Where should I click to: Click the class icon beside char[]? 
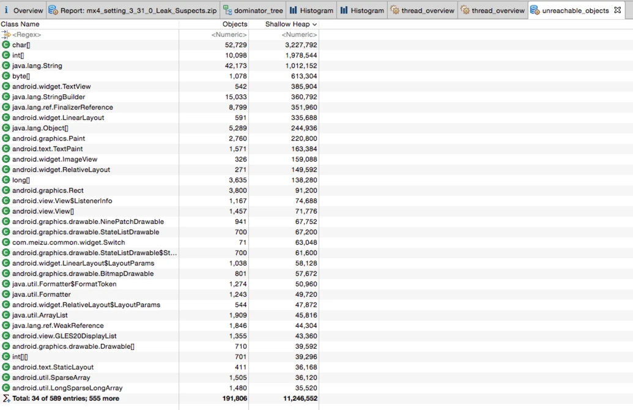[x=6, y=45]
